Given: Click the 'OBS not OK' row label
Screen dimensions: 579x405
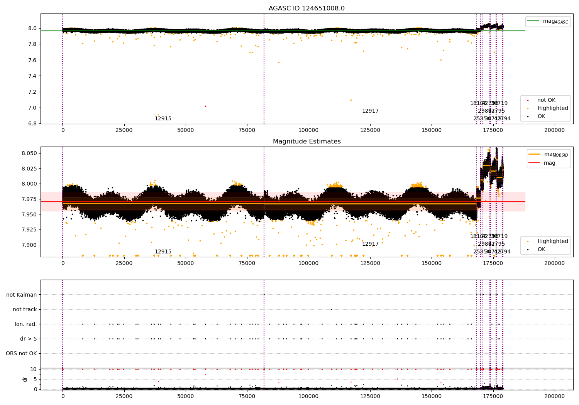Looking at the screenshot, I should [x=22, y=354].
